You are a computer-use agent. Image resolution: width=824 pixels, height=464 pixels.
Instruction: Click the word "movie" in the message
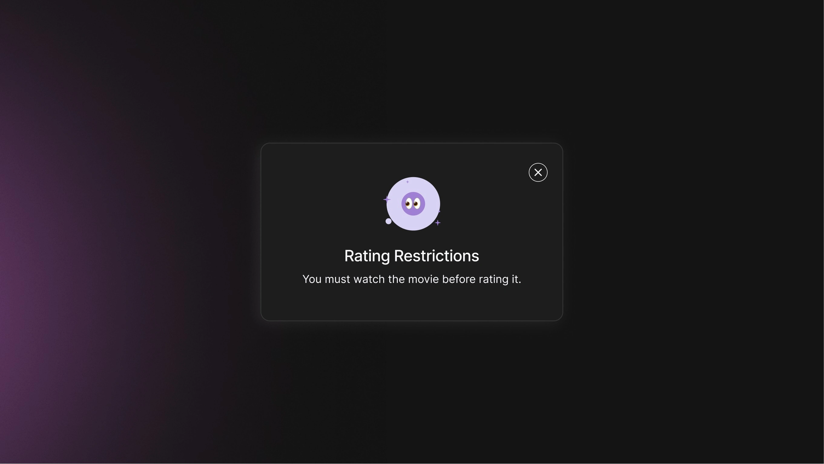[x=423, y=279]
